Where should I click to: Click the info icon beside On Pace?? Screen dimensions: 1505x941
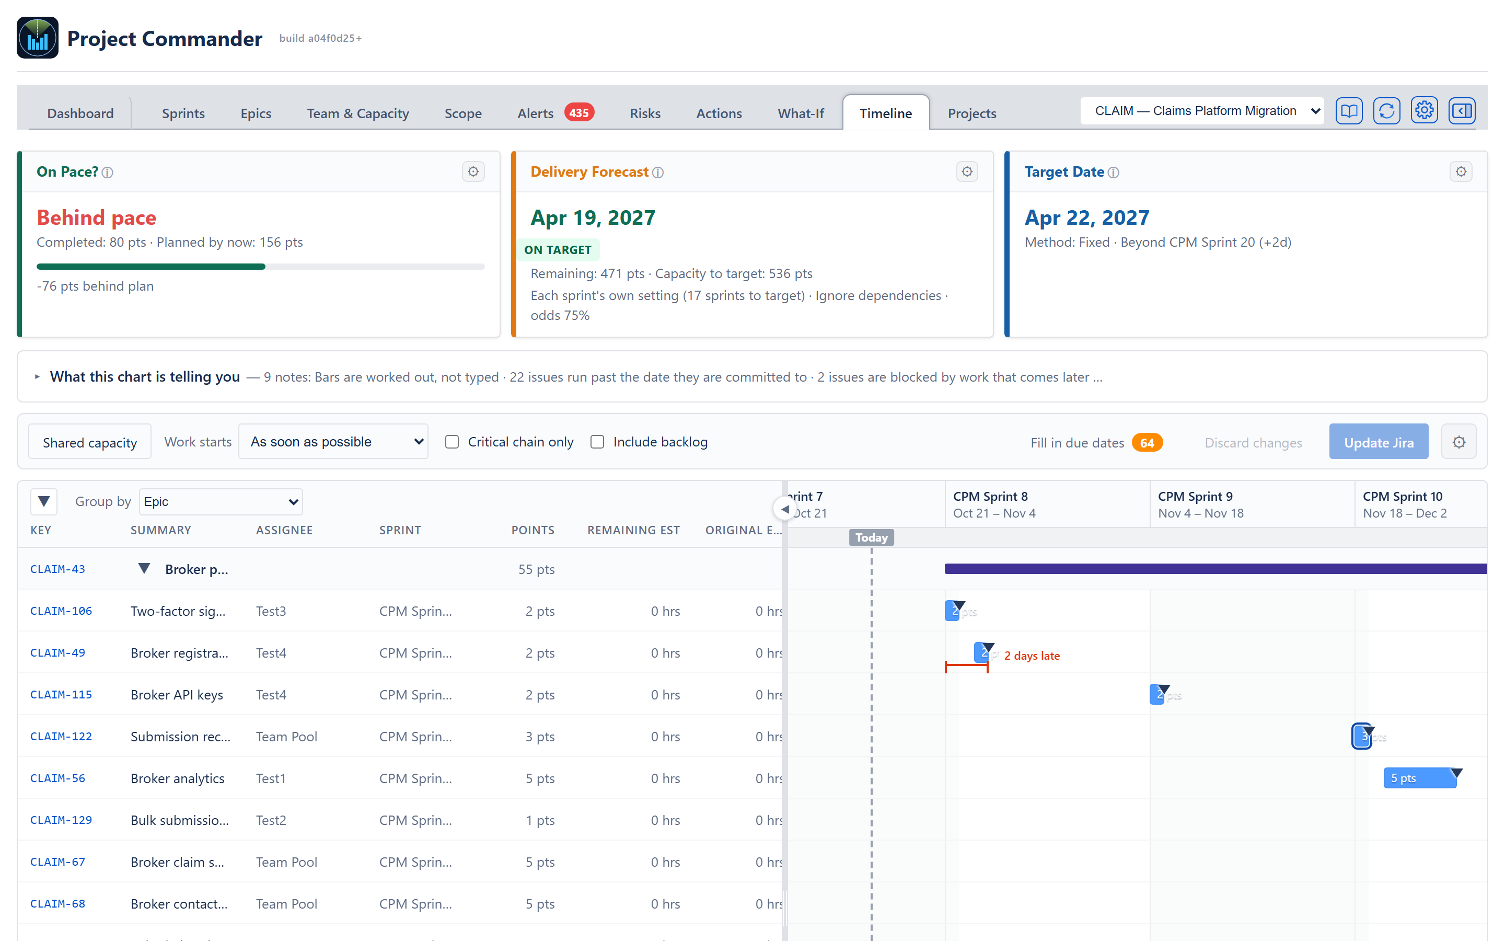click(x=108, y=173)
